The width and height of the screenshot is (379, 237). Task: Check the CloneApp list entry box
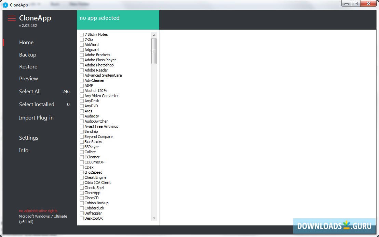pyautogui.click(x=82, y=193)
